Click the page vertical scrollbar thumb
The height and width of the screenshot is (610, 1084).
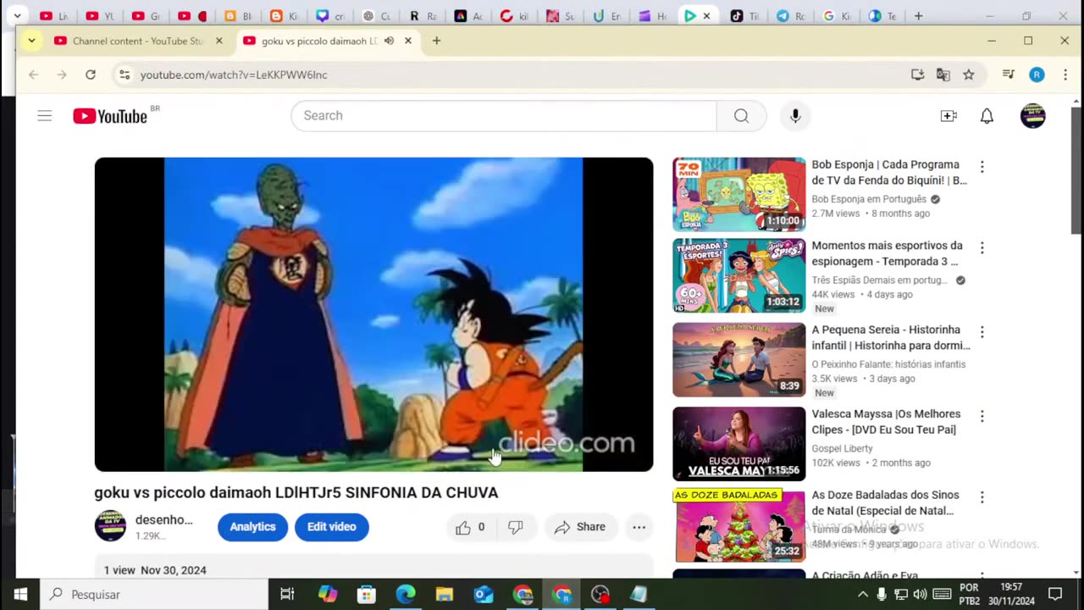[x=1076, y=170]
